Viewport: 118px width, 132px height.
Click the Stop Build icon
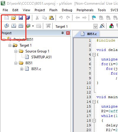tap(39, 26)
